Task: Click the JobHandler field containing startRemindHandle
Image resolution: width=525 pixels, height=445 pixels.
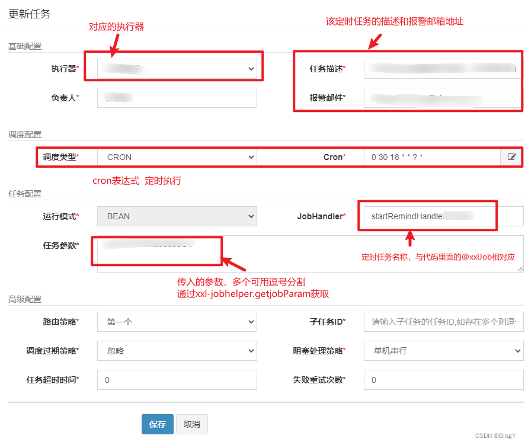Action: click(427, 216)
